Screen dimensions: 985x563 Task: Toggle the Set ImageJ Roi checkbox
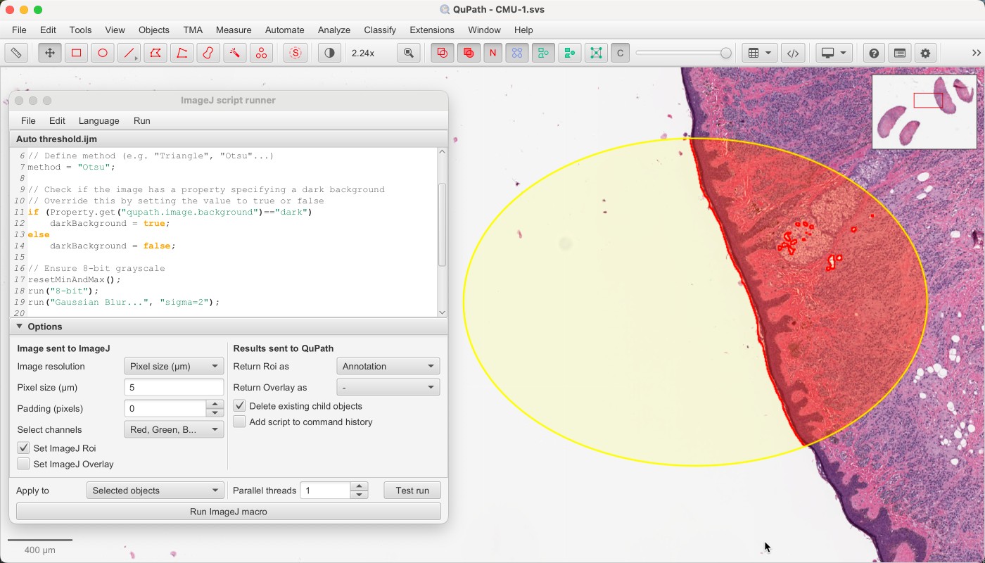24,448
